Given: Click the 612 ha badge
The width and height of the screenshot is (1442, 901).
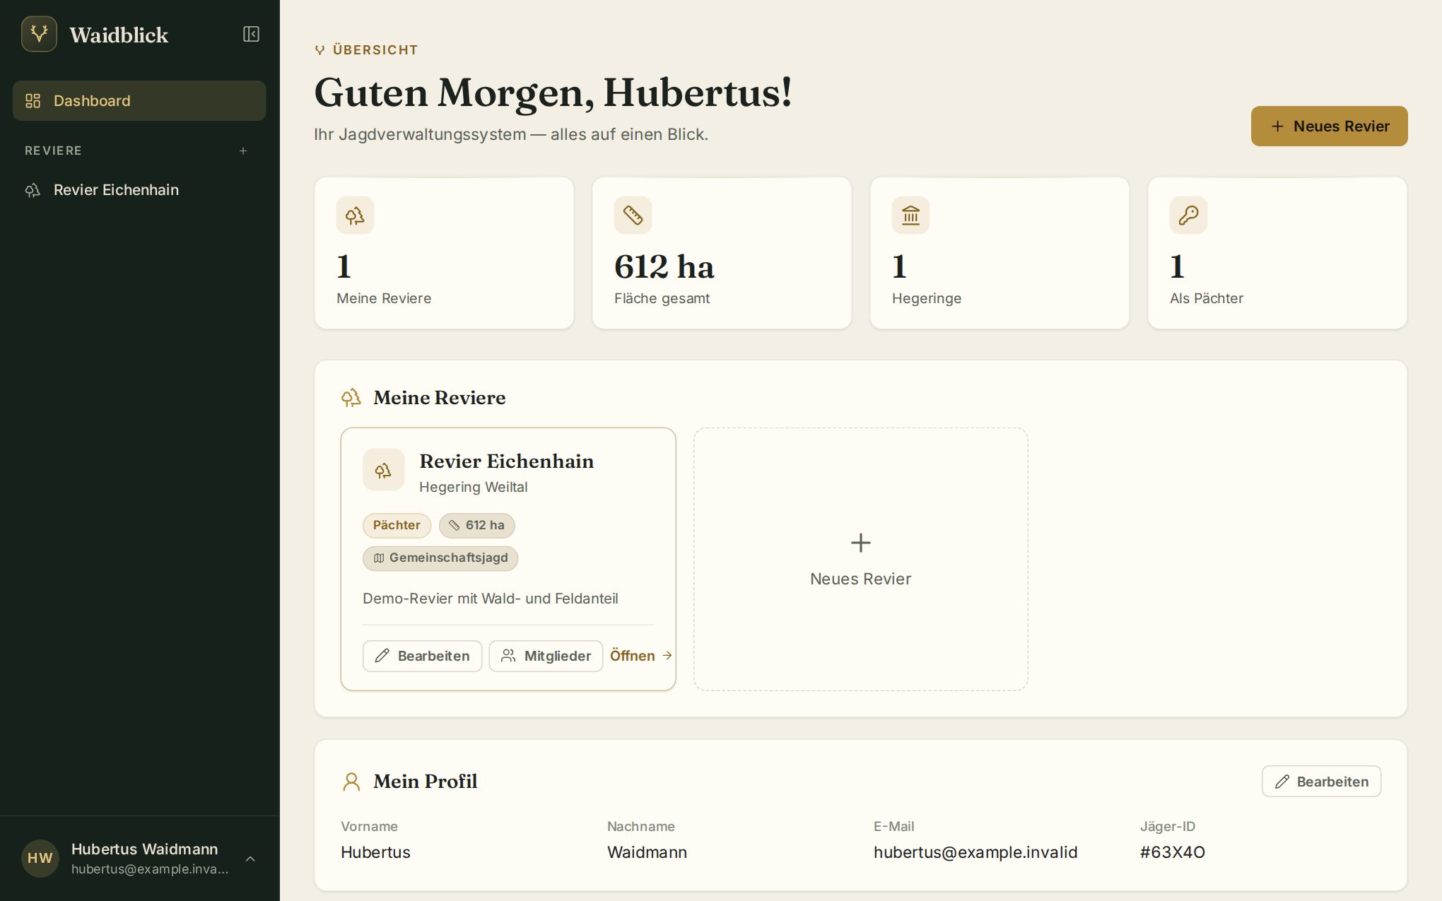Looking at the screenshot, I should point(477,525).
